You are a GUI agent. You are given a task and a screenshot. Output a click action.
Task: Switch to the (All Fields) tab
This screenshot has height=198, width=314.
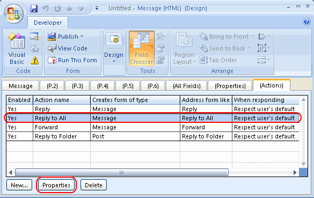click(x=186, y=86)
